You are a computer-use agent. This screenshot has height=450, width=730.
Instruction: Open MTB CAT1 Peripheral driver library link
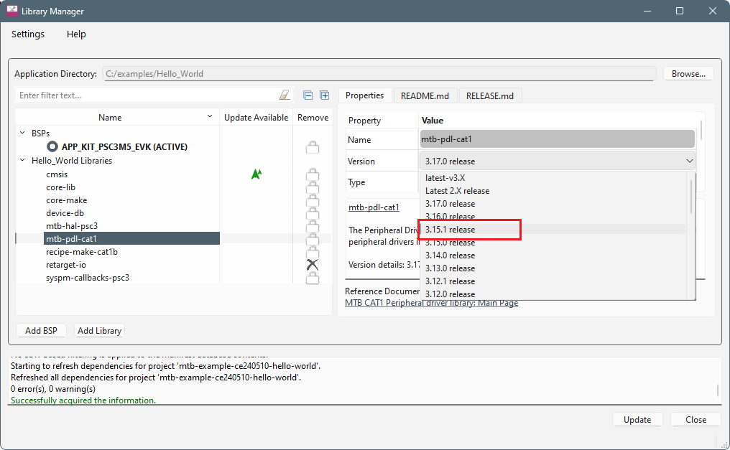[431, 303]
